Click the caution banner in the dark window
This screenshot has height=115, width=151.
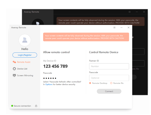tap(101, 22)
